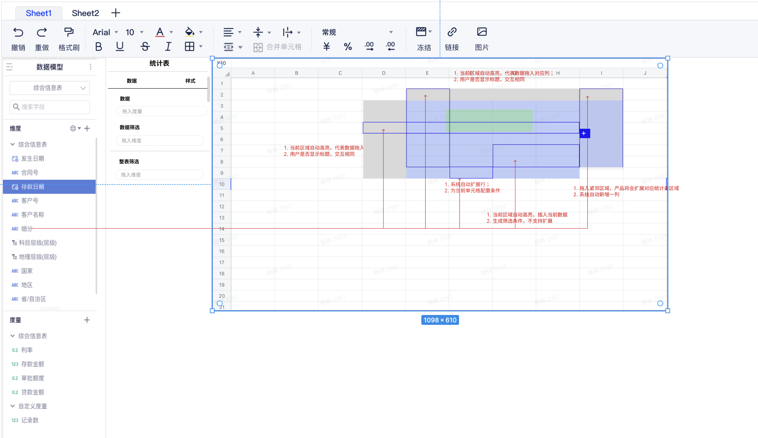Click the redo (重做) icon
758x438 pixels.
coord(41,32)
